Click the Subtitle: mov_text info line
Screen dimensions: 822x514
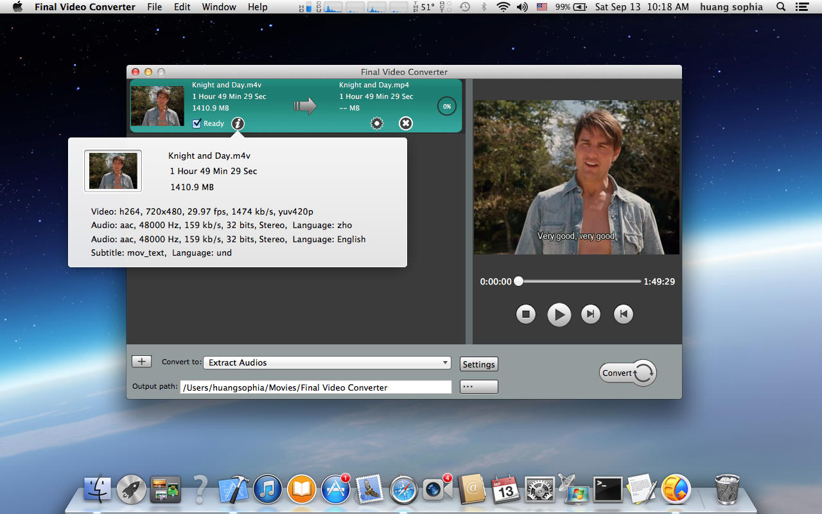click(x=161, y=253)
